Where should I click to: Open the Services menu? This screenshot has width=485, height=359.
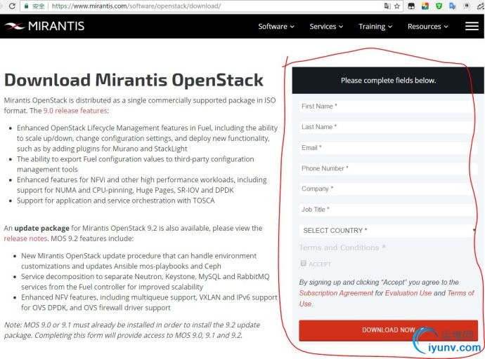point(326,27)
